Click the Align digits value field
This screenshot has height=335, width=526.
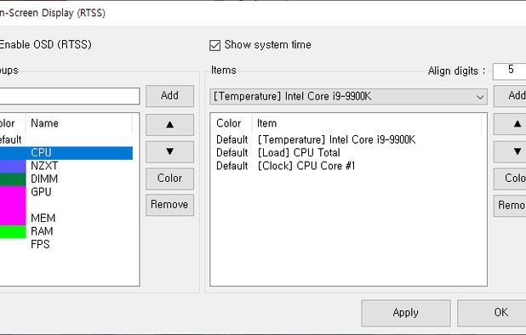point(510,71)
